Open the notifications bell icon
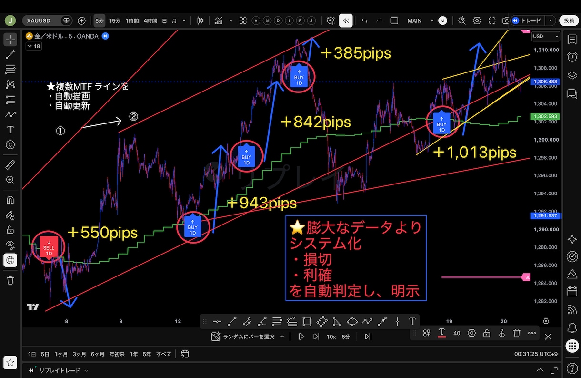 tap(572, 328)
